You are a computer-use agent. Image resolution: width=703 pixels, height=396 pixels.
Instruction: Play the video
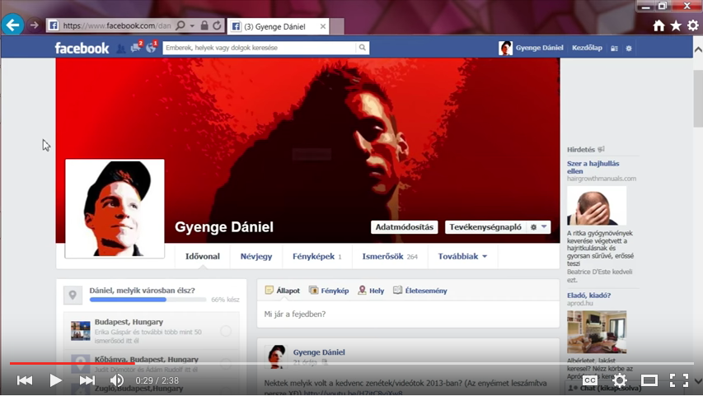[55, 380]
